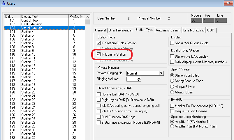234x140 pixels.
Task: Switch to Line Monitoring tab
Action: click(194, 30)
